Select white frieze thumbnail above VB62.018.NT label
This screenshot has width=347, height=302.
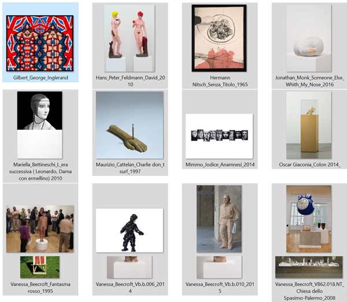click(309, 267)
